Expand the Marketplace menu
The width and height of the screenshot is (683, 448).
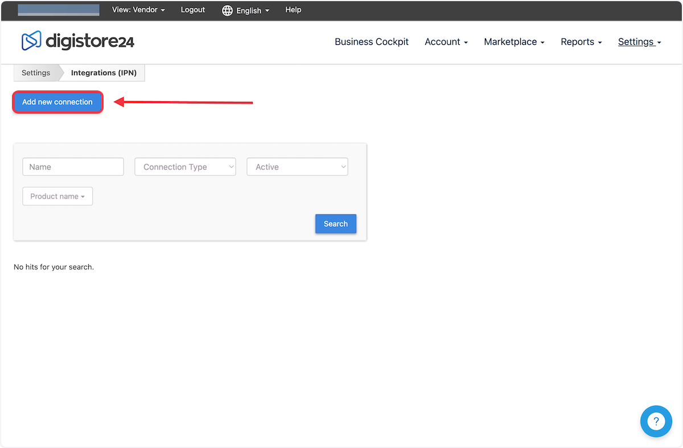pos(514,42)
